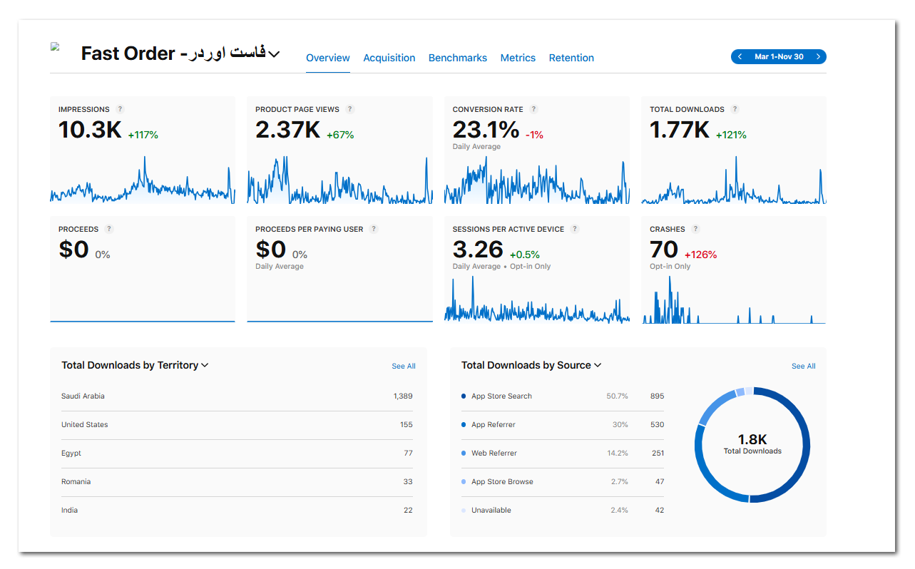
Task: Open help for Proceeds Per Paying User
Action: coord(374,229)
